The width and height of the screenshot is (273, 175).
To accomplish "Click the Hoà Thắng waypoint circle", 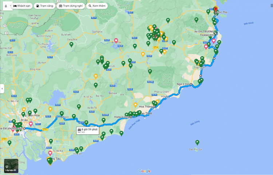I will click(x=154, y=107).
